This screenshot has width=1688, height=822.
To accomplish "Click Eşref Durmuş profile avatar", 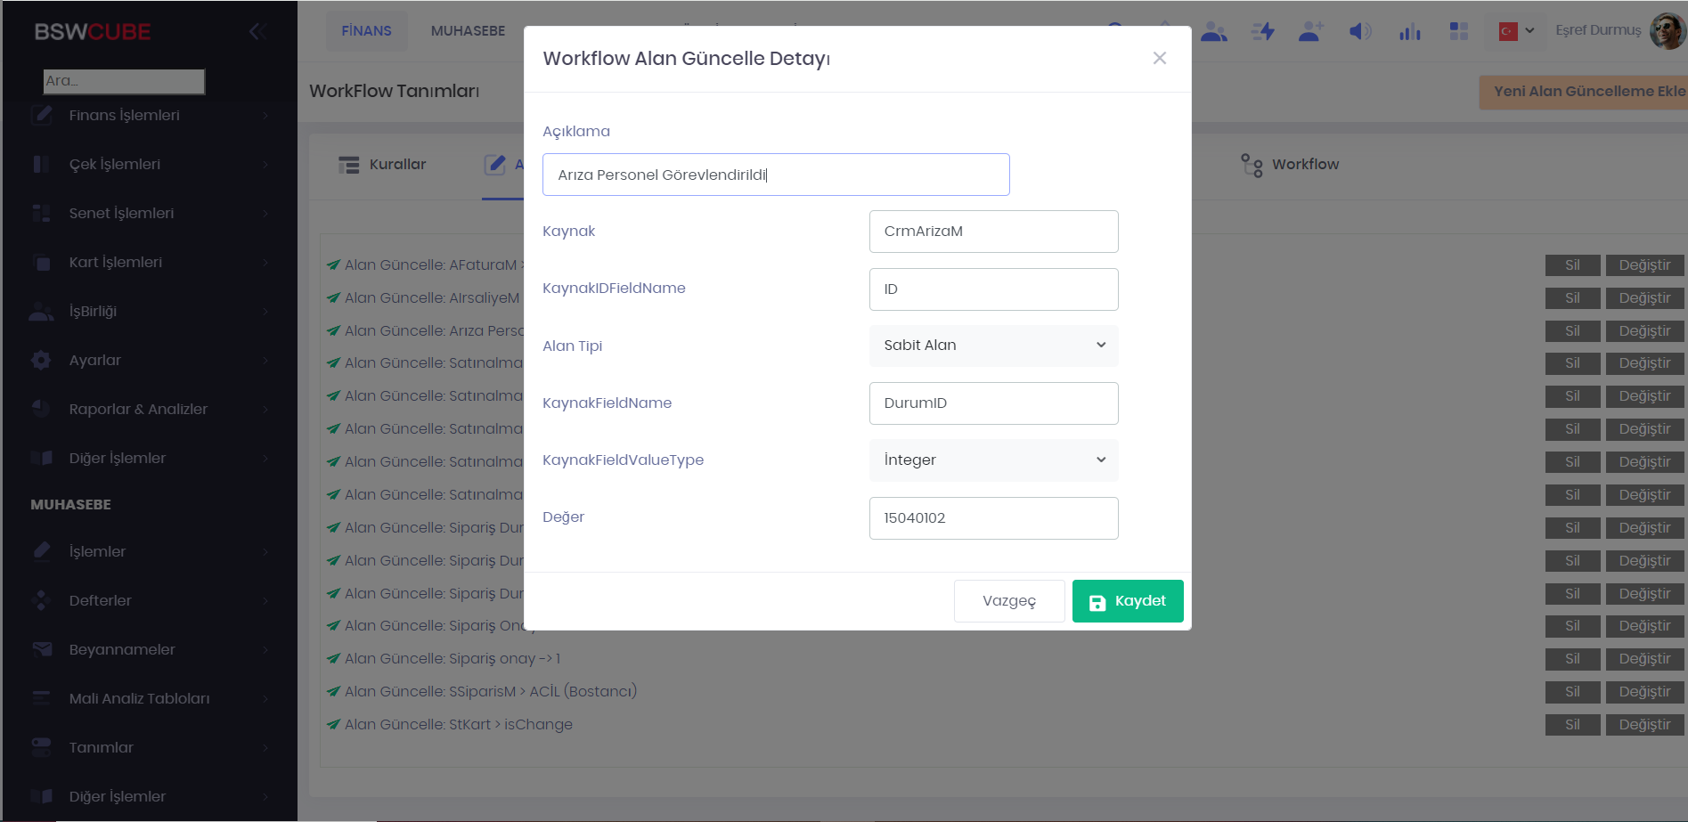I will tap(1666, 30).
